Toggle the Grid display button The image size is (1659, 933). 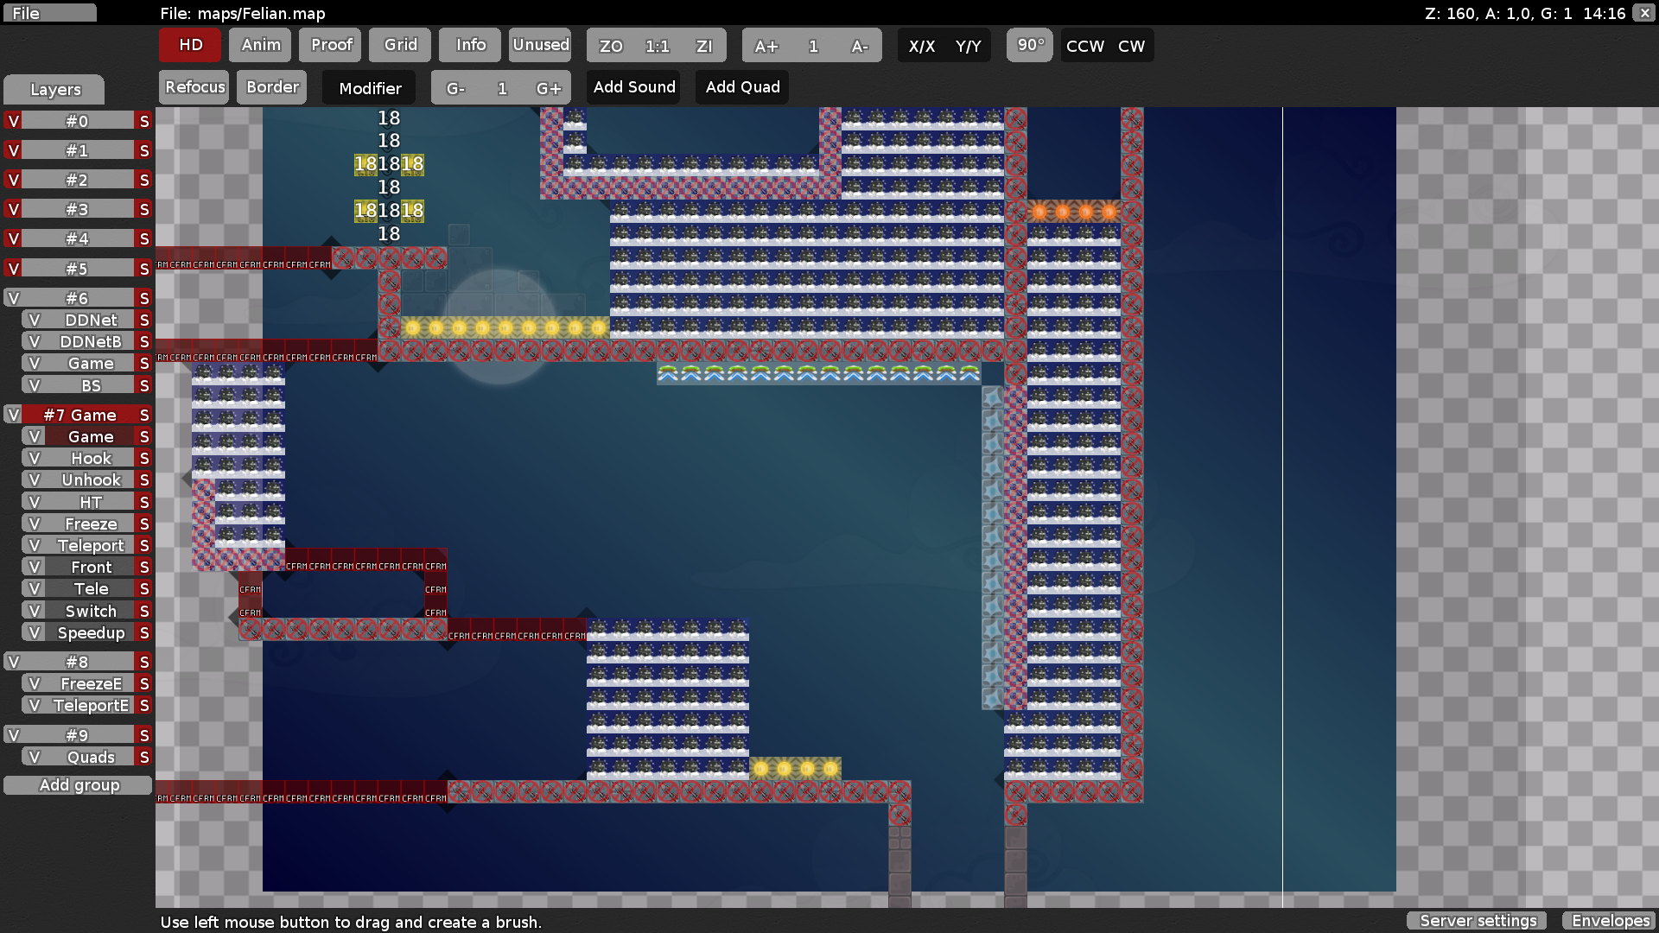tap(401, 45)
